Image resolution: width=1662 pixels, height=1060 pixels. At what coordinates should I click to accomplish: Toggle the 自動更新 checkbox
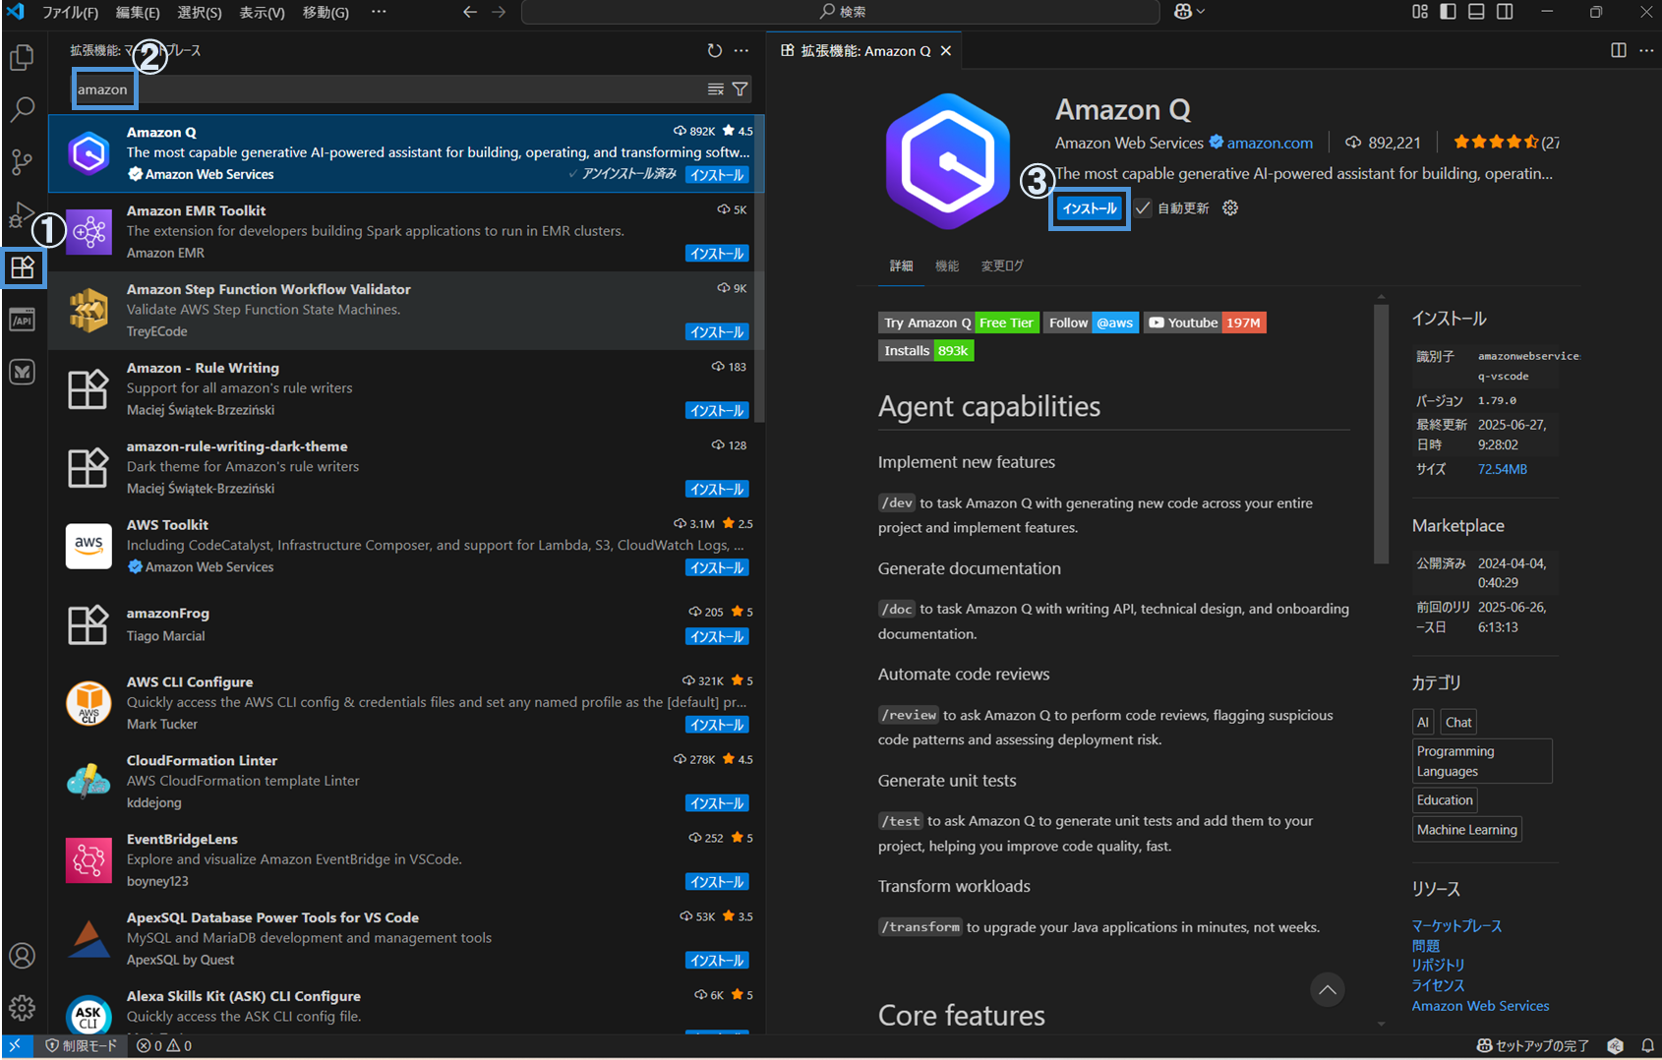click(x=1143, y=207)
